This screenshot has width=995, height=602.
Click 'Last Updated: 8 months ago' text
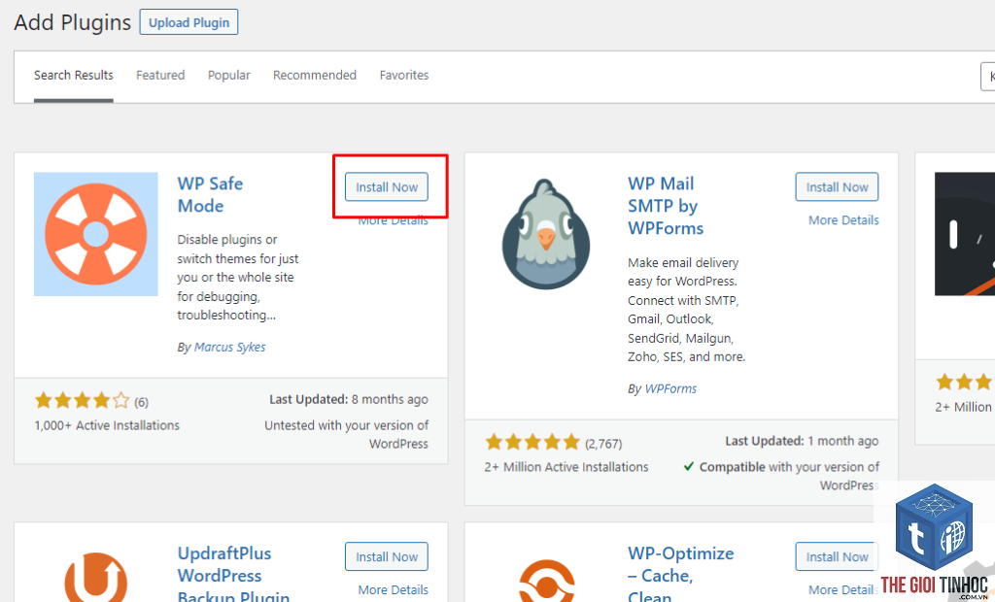(x=349, y=400)
